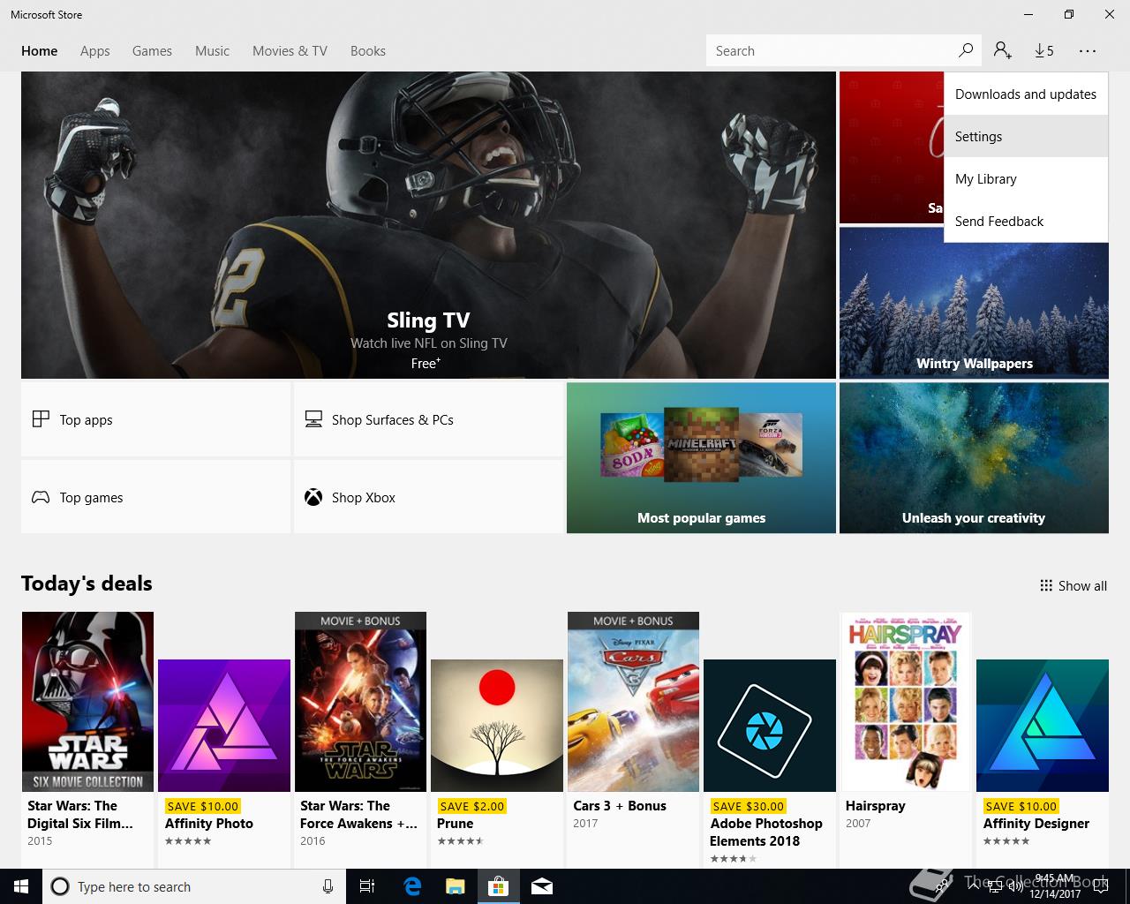Screen dimensions: 1130x904
Task: Switch to the Home tab
Action: pos(40,50)
